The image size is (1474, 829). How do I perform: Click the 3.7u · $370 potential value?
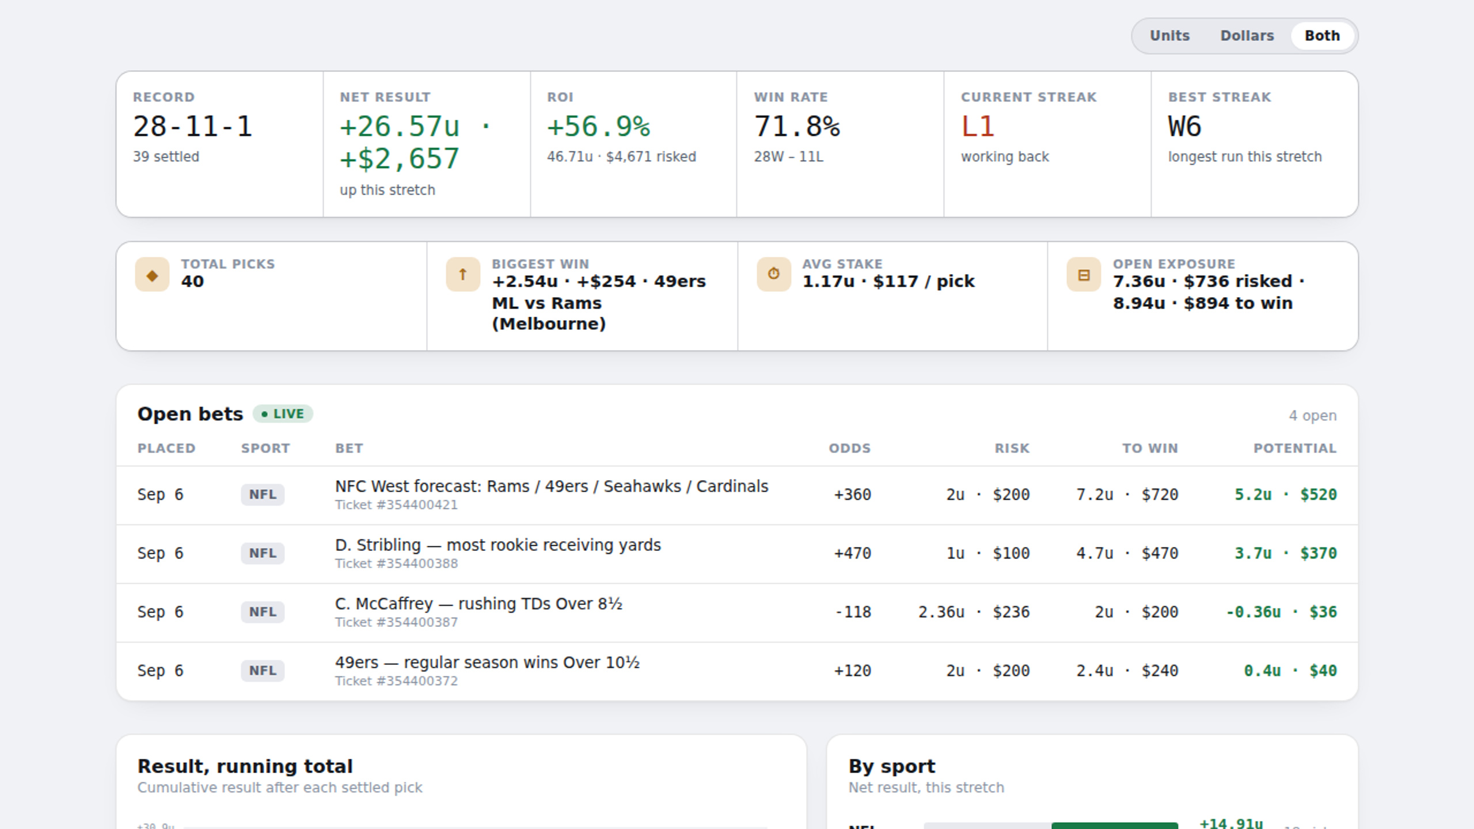(1286, 553)
